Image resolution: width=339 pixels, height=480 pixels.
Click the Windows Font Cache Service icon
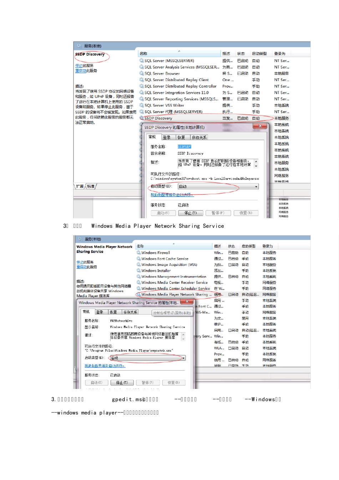138,259
